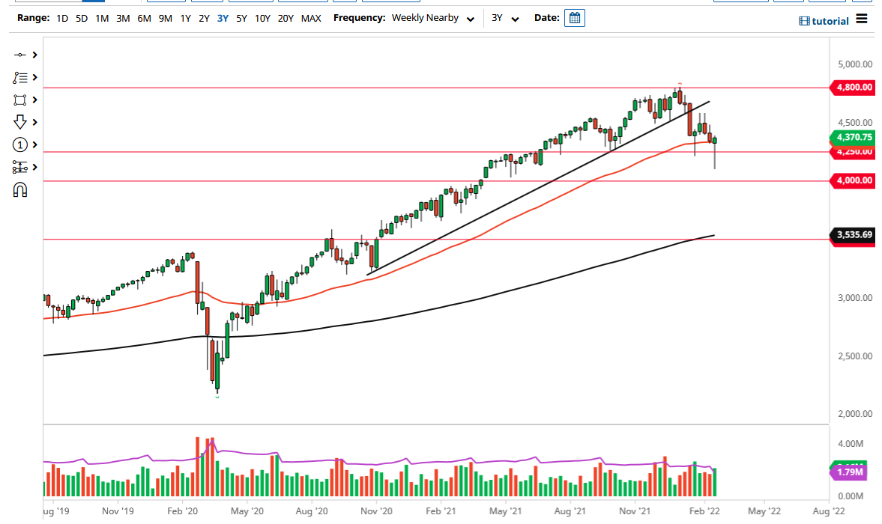This screenshot has height=524, width=882.
Task: Click the 4,370.75 price flag
Action: click(854, 138)
